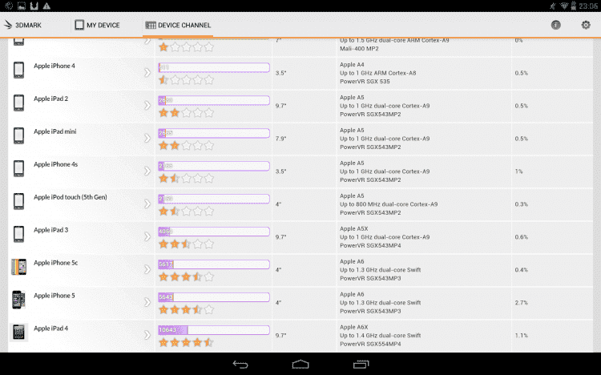
Task: Open the settings gear icon
Action: click(x=586, y=26)
